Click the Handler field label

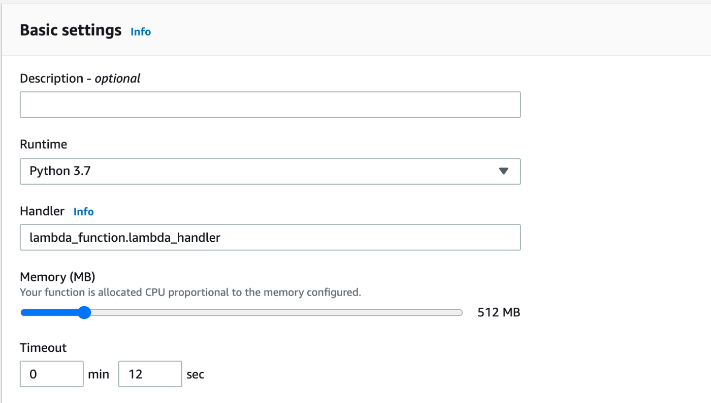click(42, 211)
